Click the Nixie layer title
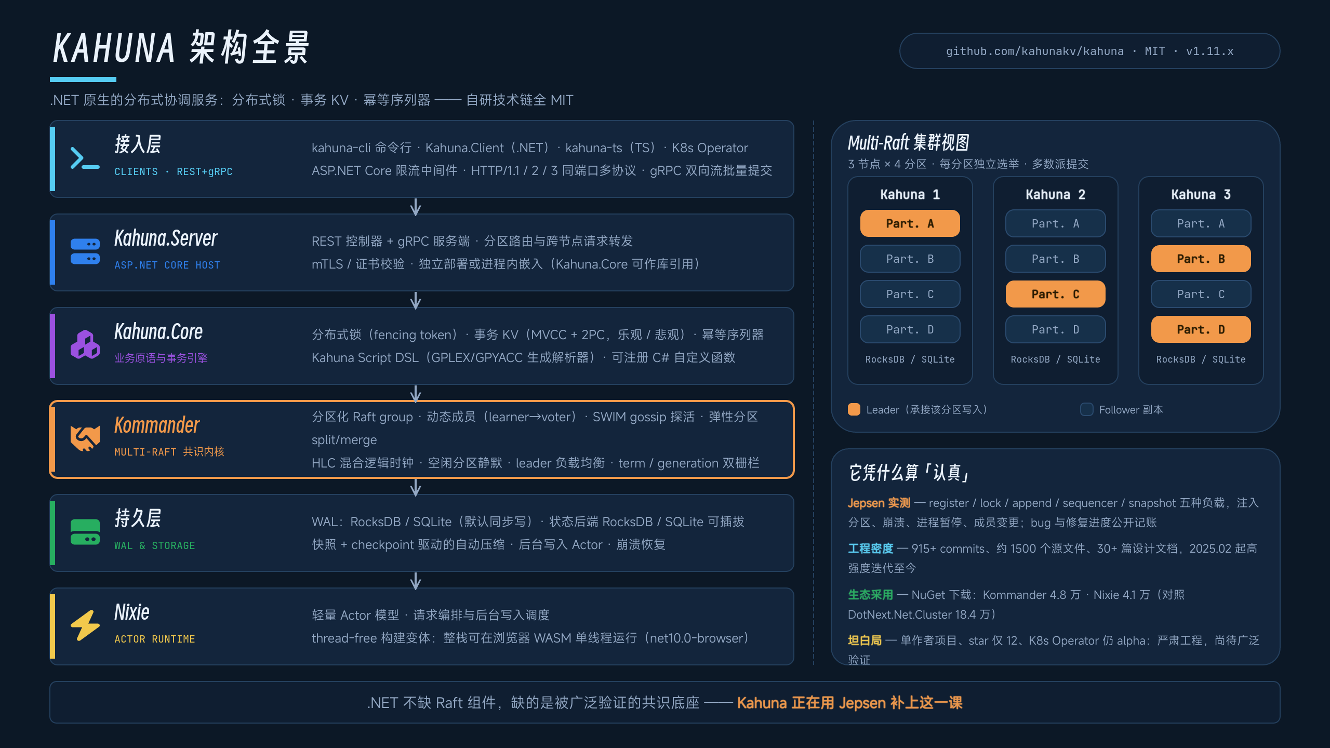1330x748 pixels. [132, 612]
